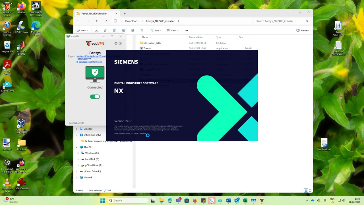
Task: Open the See more ellipsis menu in Explorer
Action: tap(186, 30)
